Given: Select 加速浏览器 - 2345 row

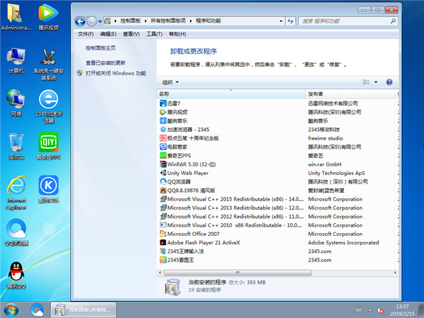Looking at the screenshot, I should [x=278, y=129].
